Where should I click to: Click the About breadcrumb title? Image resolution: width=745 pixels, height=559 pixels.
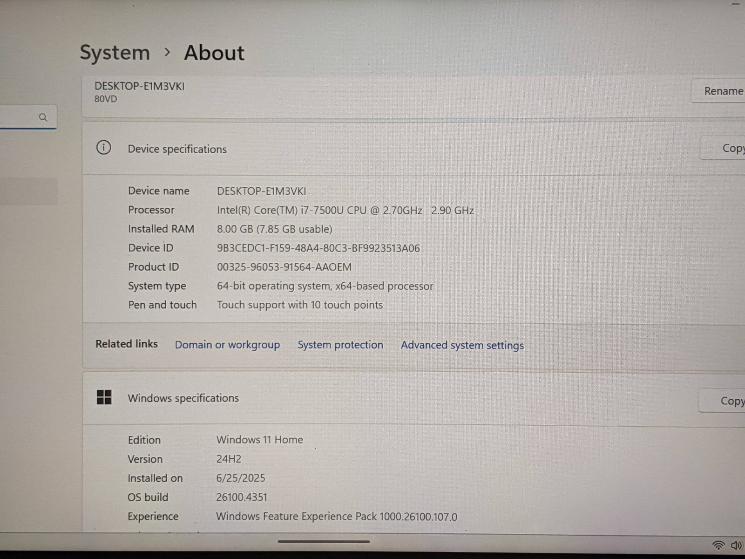coord(214,53)
